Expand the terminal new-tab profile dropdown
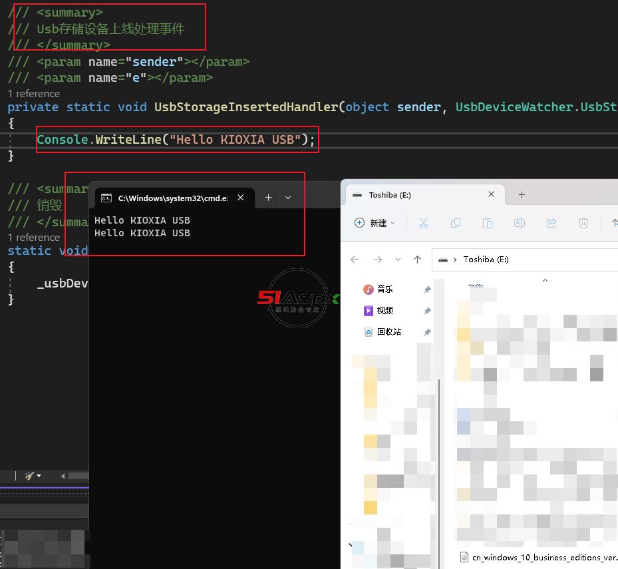Image resolution: width=618 pixels, height=569 pixels. coord(288,198)
